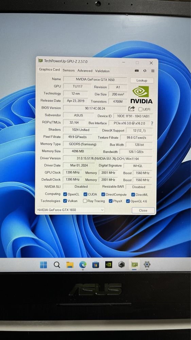Click Device ID value 10DE 1F91
Image resolution: width=191 pixels, height=340 pixels.
pyautogui.click(x=133, y=116)
